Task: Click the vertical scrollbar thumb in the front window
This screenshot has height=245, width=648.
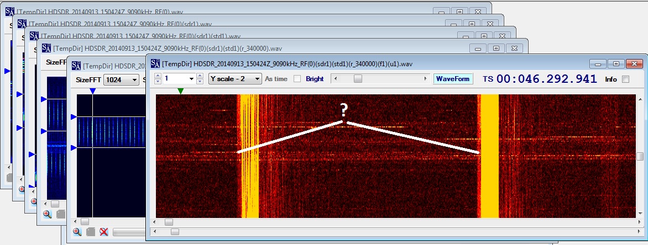Action: (x=640, y=156)
